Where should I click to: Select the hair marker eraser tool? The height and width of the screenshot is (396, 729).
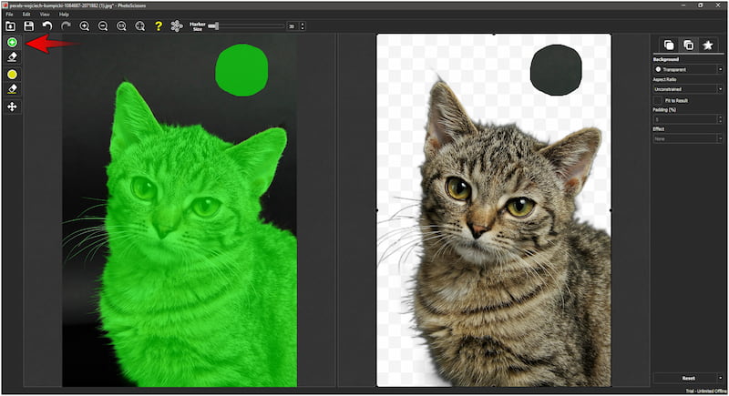point(12,89)
